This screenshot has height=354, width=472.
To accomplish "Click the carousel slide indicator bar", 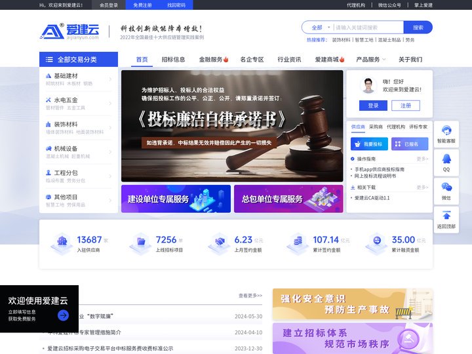I will (x=232, y=173).
